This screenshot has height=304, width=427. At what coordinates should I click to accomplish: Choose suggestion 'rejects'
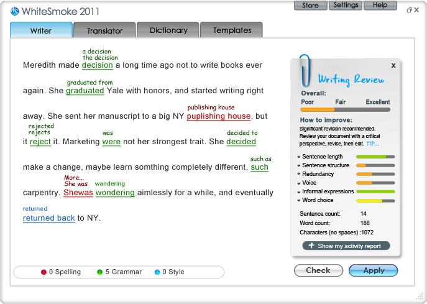[x=39, y=132]
